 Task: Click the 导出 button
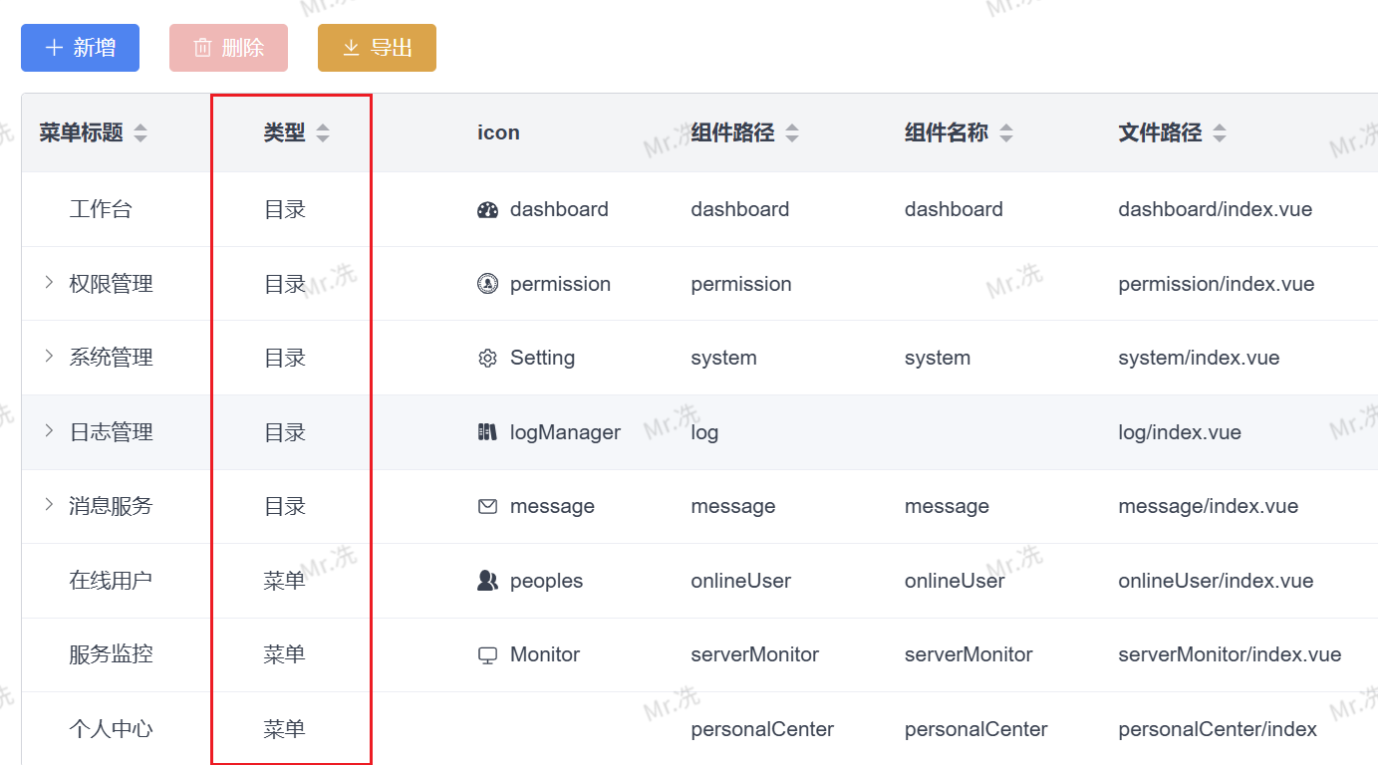377,47
